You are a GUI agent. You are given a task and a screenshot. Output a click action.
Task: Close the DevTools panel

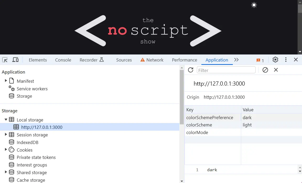(x=296, y=60)
